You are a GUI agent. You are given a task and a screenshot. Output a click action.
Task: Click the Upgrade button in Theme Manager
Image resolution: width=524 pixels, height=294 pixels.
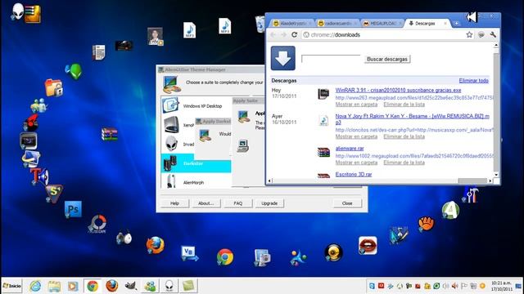[269, 203]
